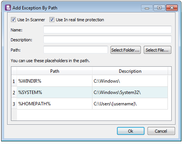Select row number 1 header
Screen dimensions: 183x144
(14, 81)
